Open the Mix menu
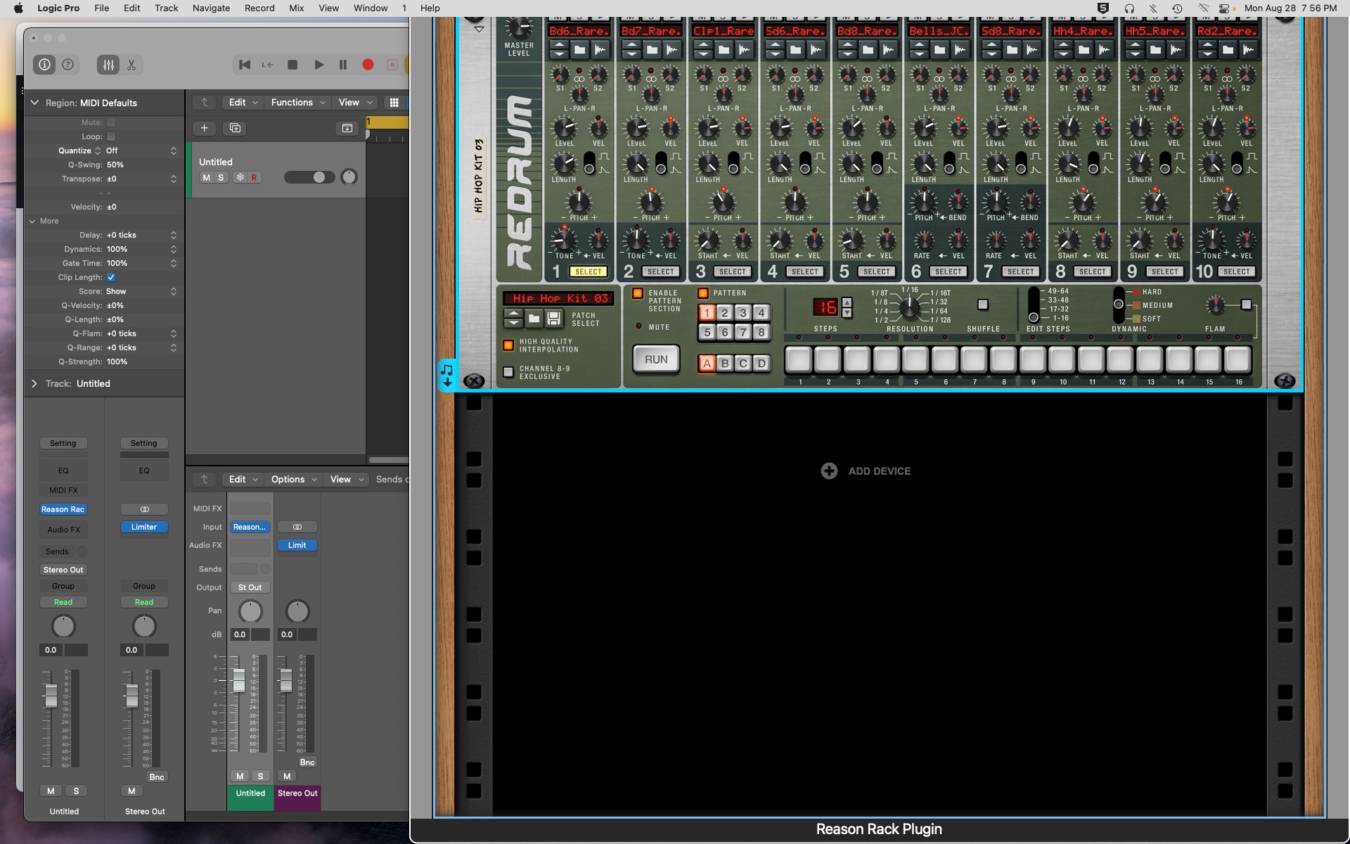 click(x=297, y=8)
